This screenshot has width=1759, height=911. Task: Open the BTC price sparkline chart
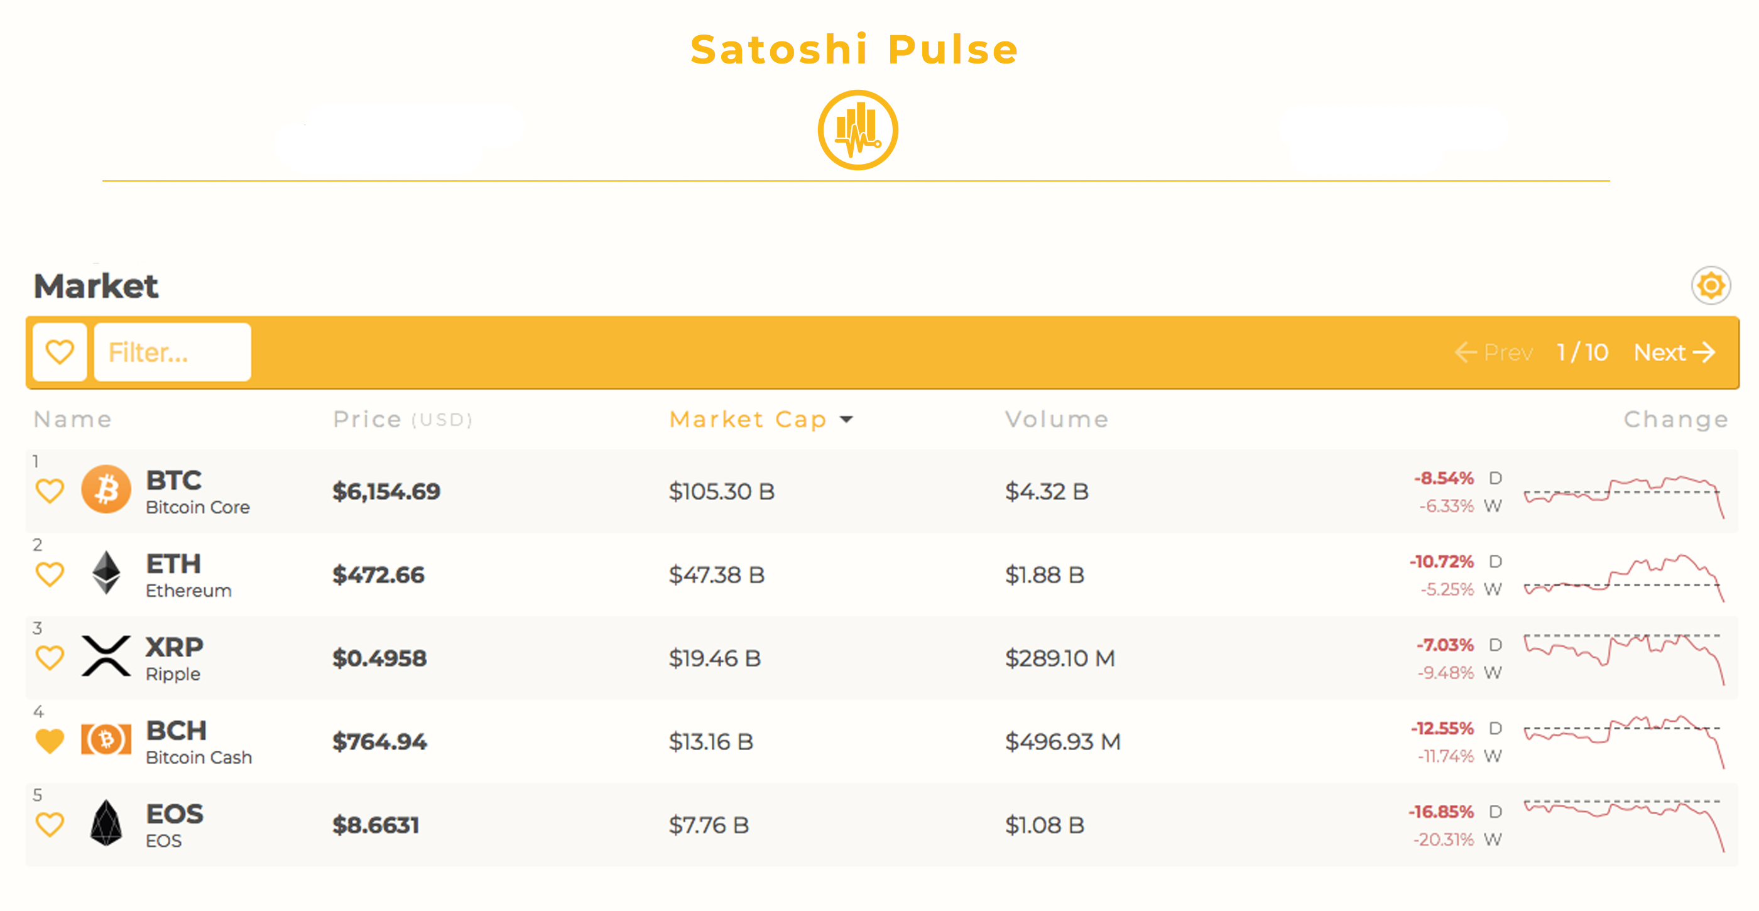pyautogui.click(x=1624, y=496)
